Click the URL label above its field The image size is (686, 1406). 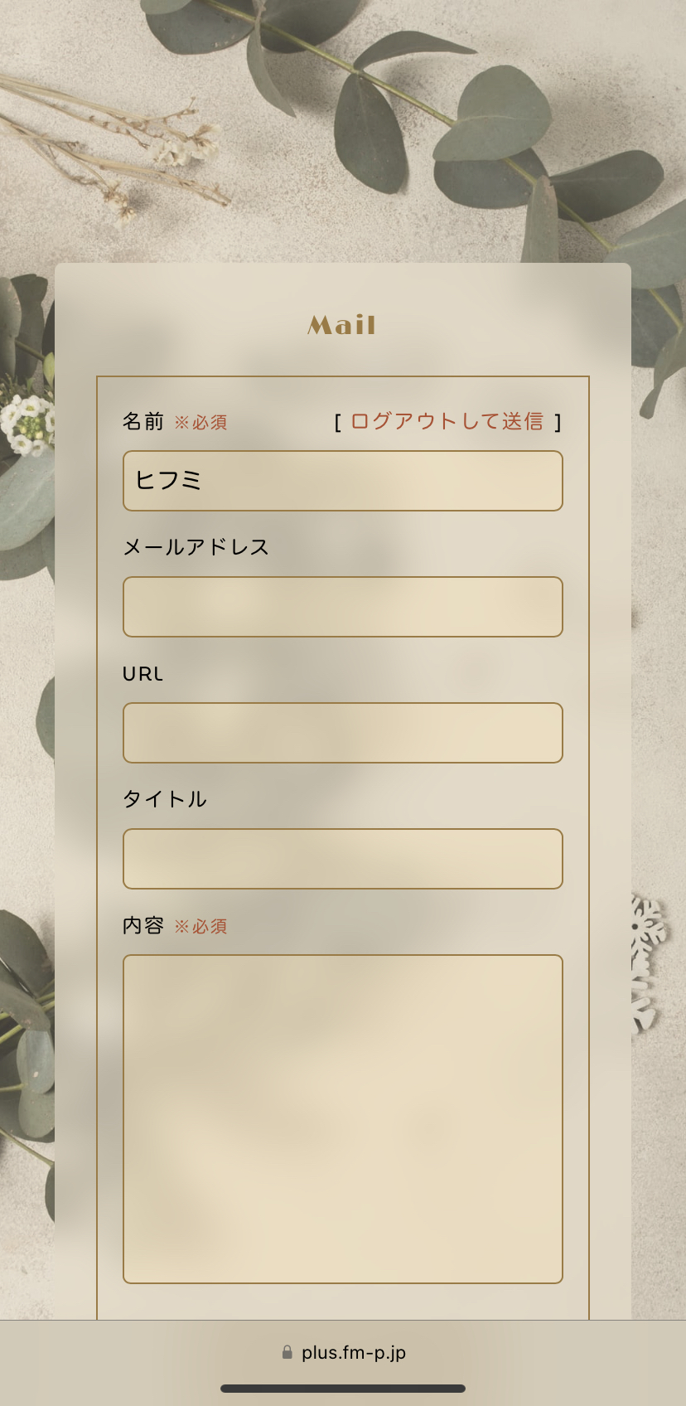point(143,674)
